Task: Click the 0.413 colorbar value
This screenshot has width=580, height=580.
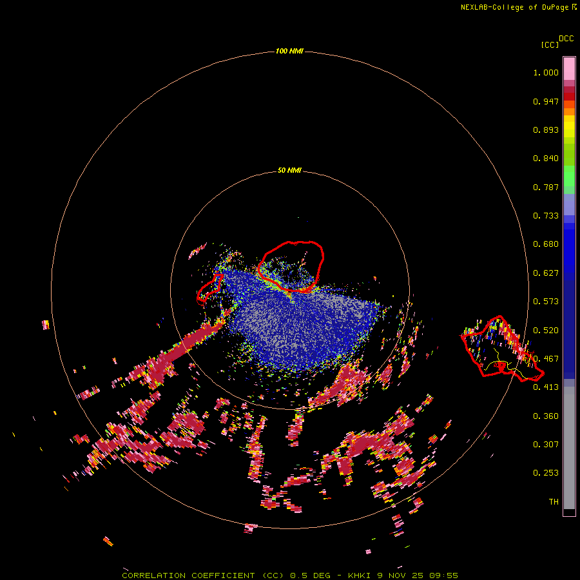Action: point(546,387)
